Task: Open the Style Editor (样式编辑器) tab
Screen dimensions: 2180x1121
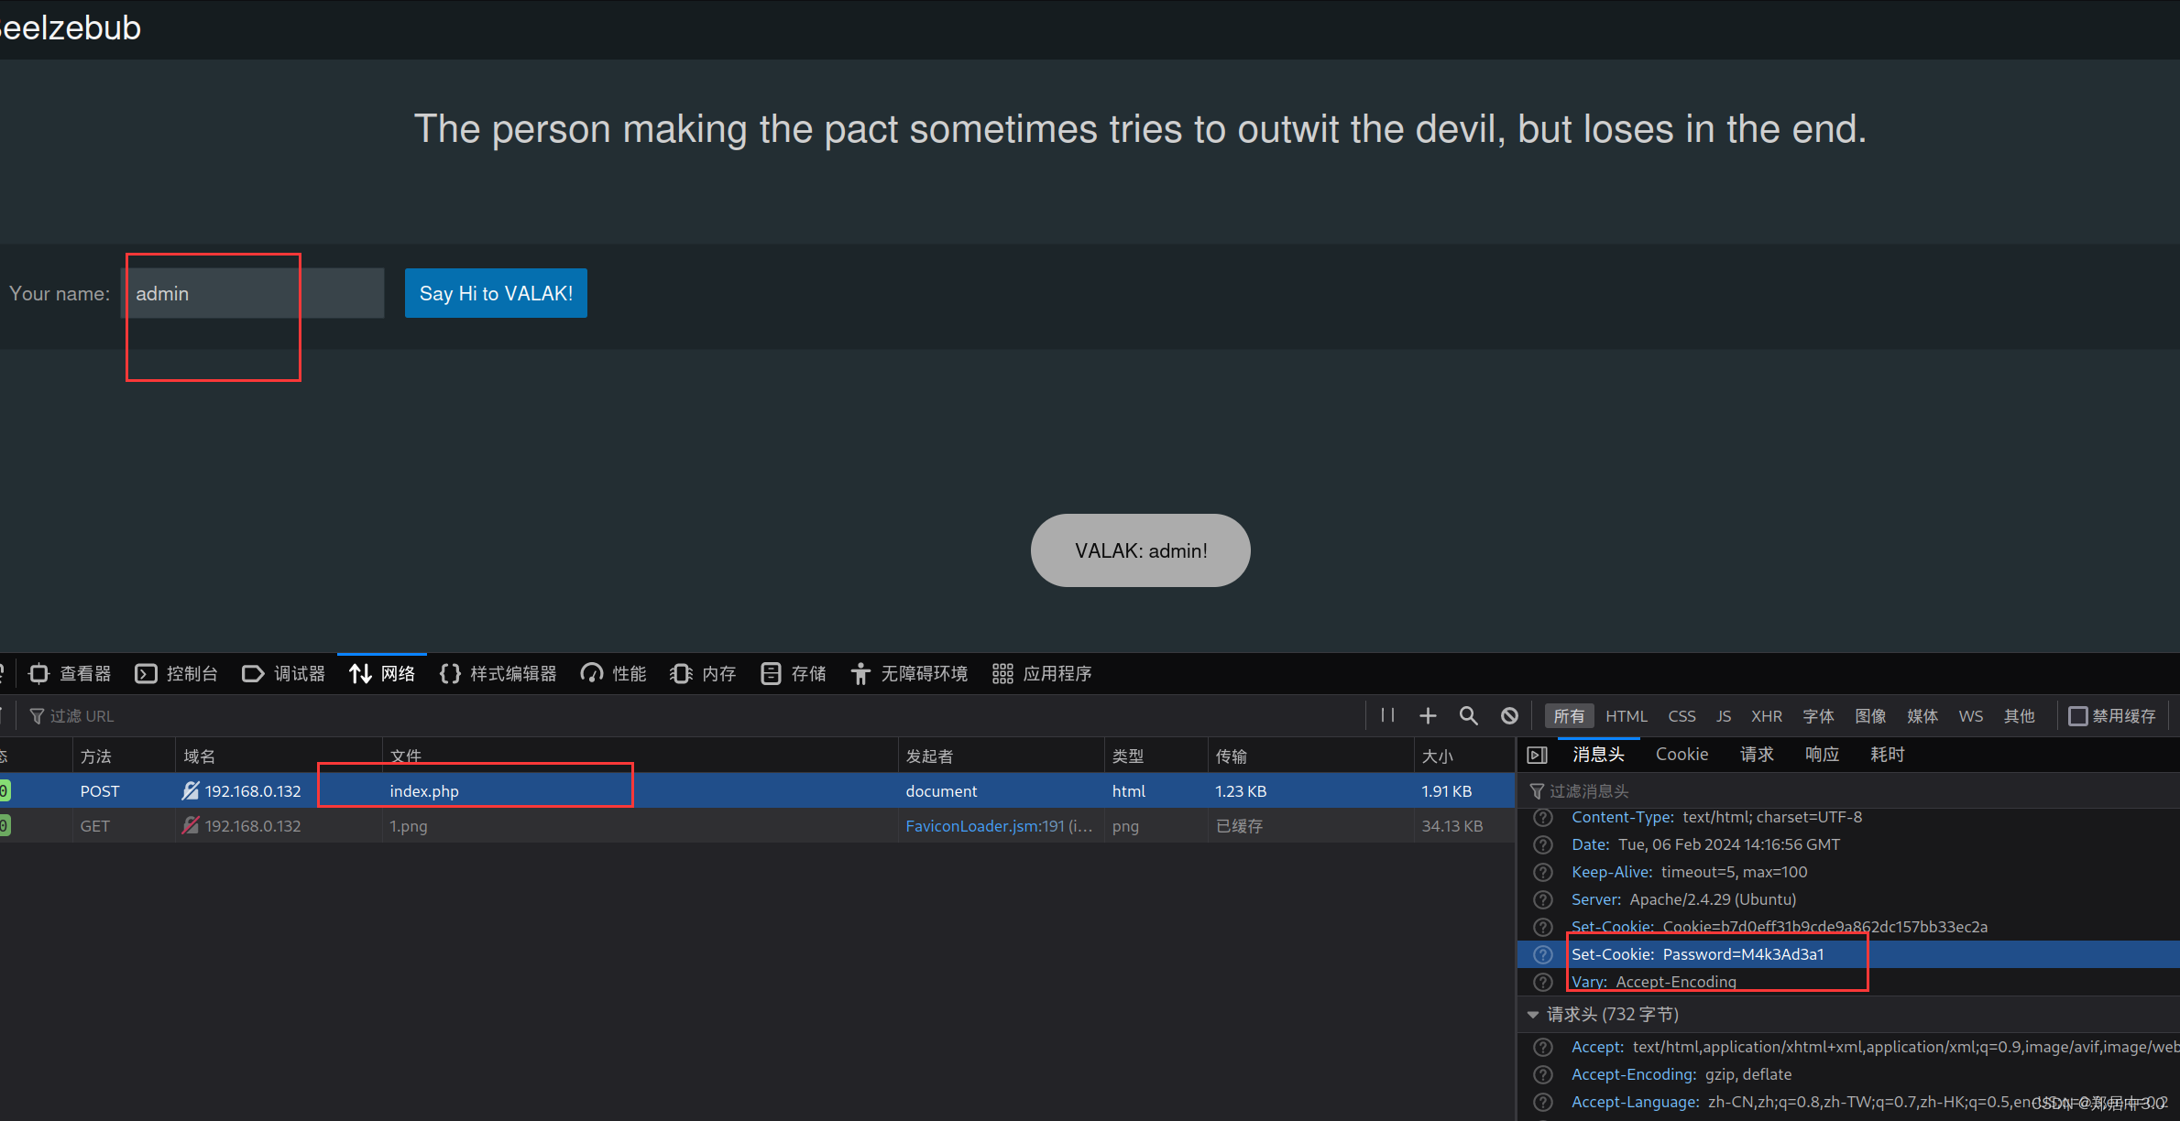Action: tap(498, 674)
